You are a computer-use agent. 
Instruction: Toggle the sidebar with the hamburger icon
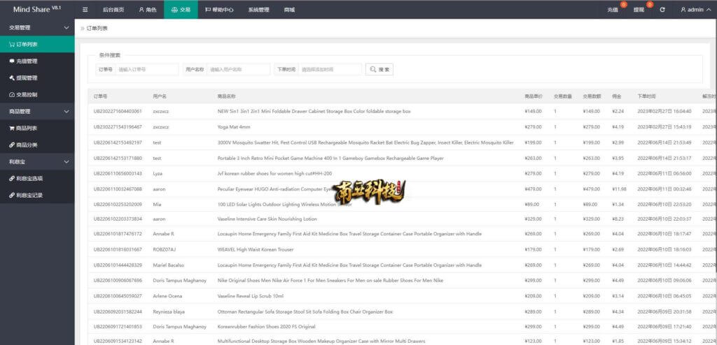85,10
